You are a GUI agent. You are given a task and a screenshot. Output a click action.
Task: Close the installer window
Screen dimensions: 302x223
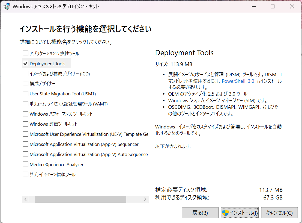(x=292, y=6)
